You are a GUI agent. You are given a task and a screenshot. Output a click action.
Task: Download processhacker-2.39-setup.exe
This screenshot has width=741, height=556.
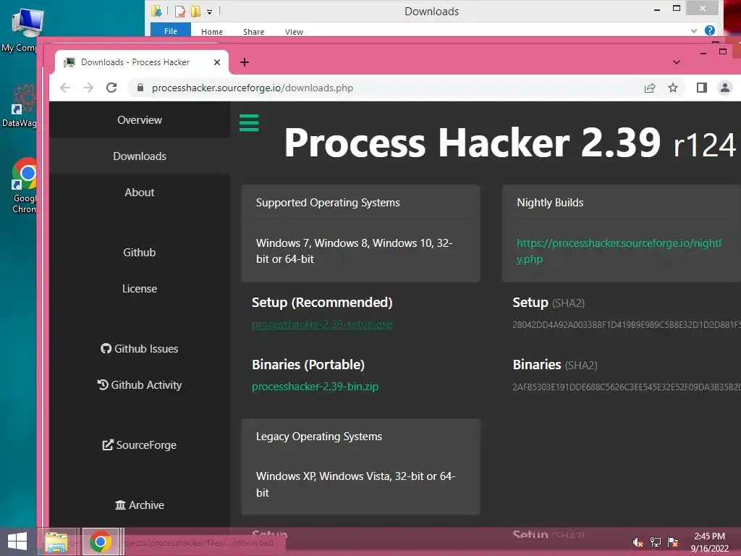tap(322, 324)
